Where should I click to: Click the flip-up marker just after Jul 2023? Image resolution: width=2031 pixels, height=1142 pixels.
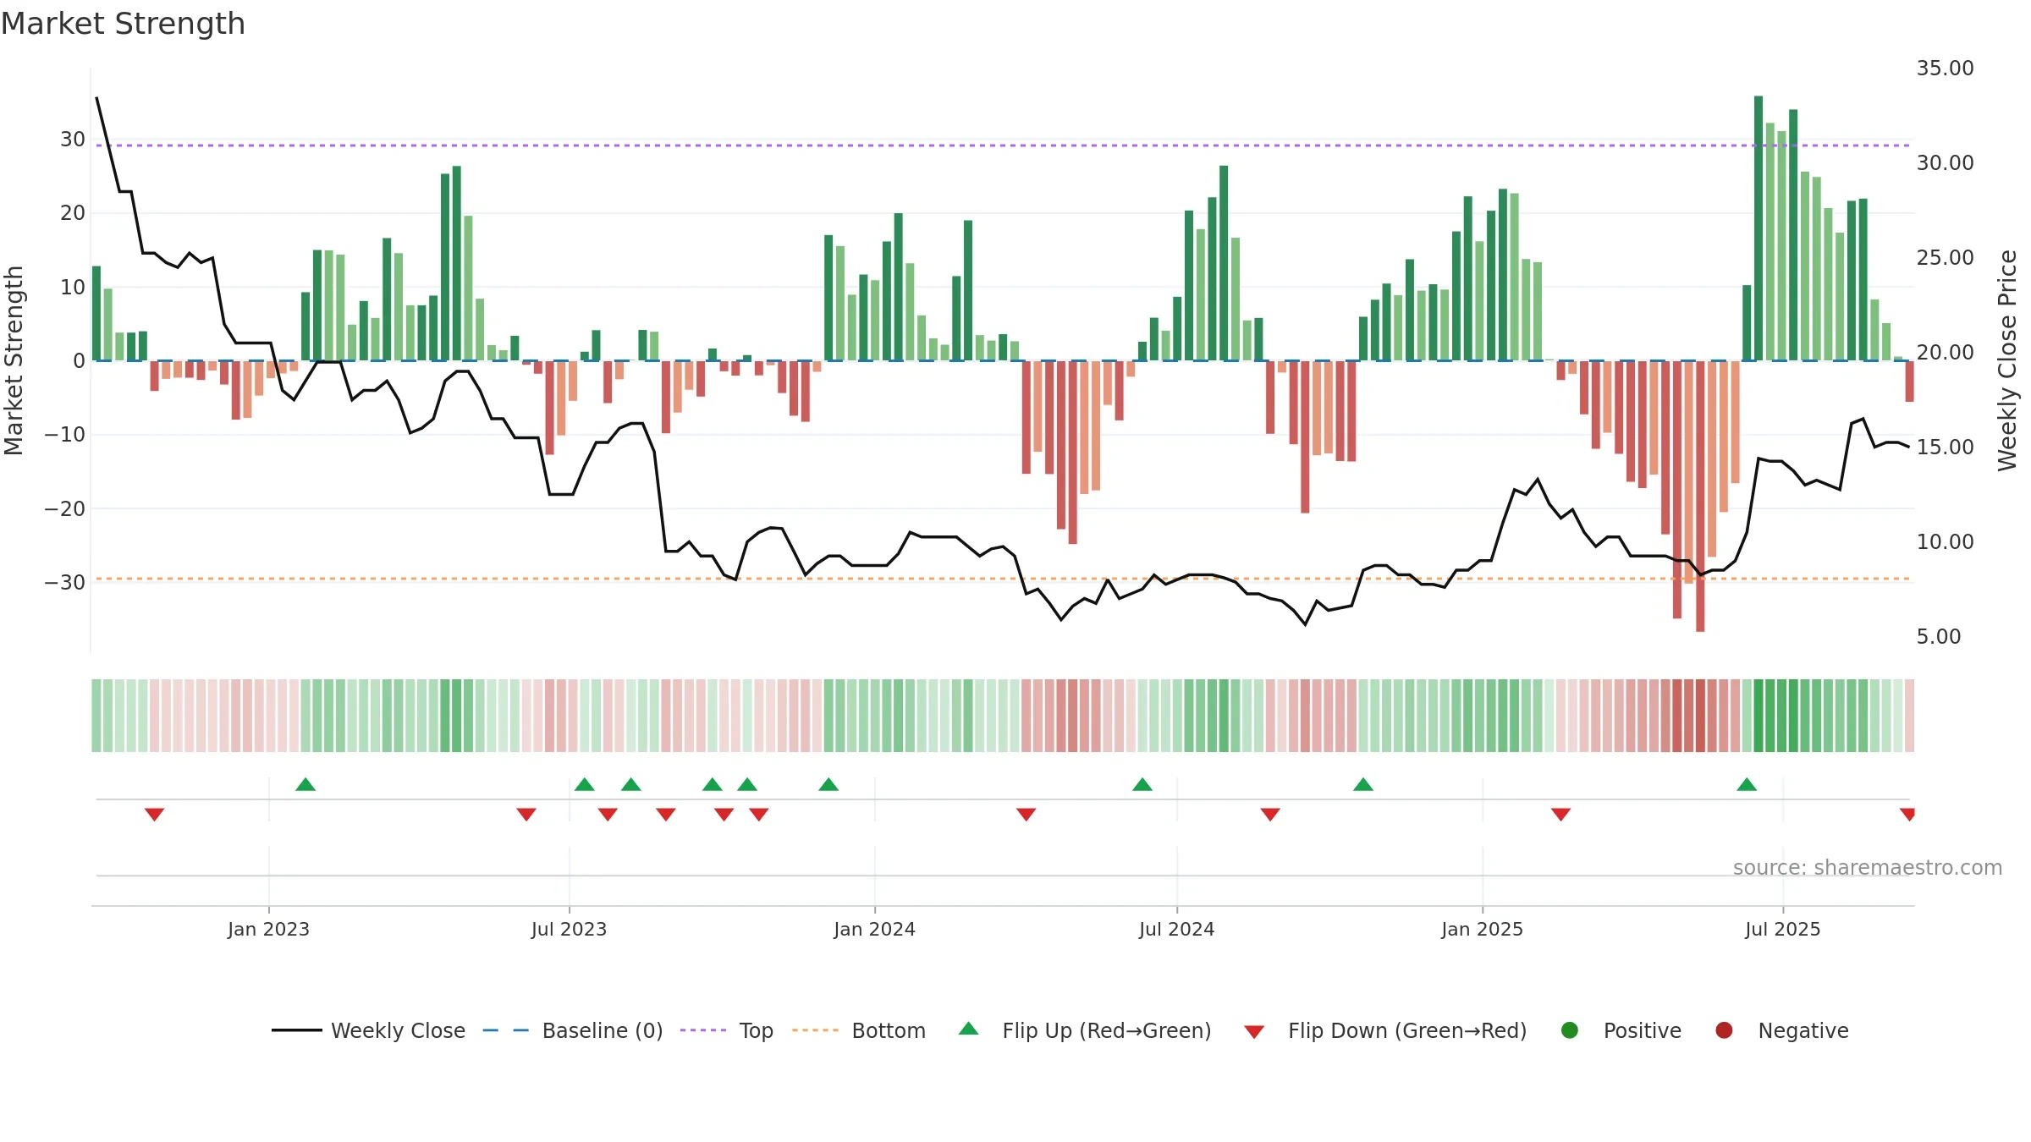click(x=585, y=784)
